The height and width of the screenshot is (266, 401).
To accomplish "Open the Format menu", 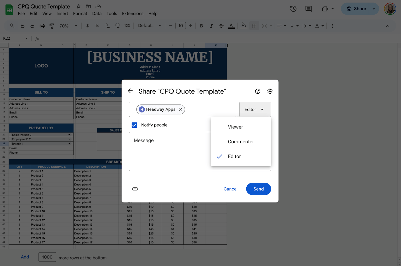I will (80, 14).
